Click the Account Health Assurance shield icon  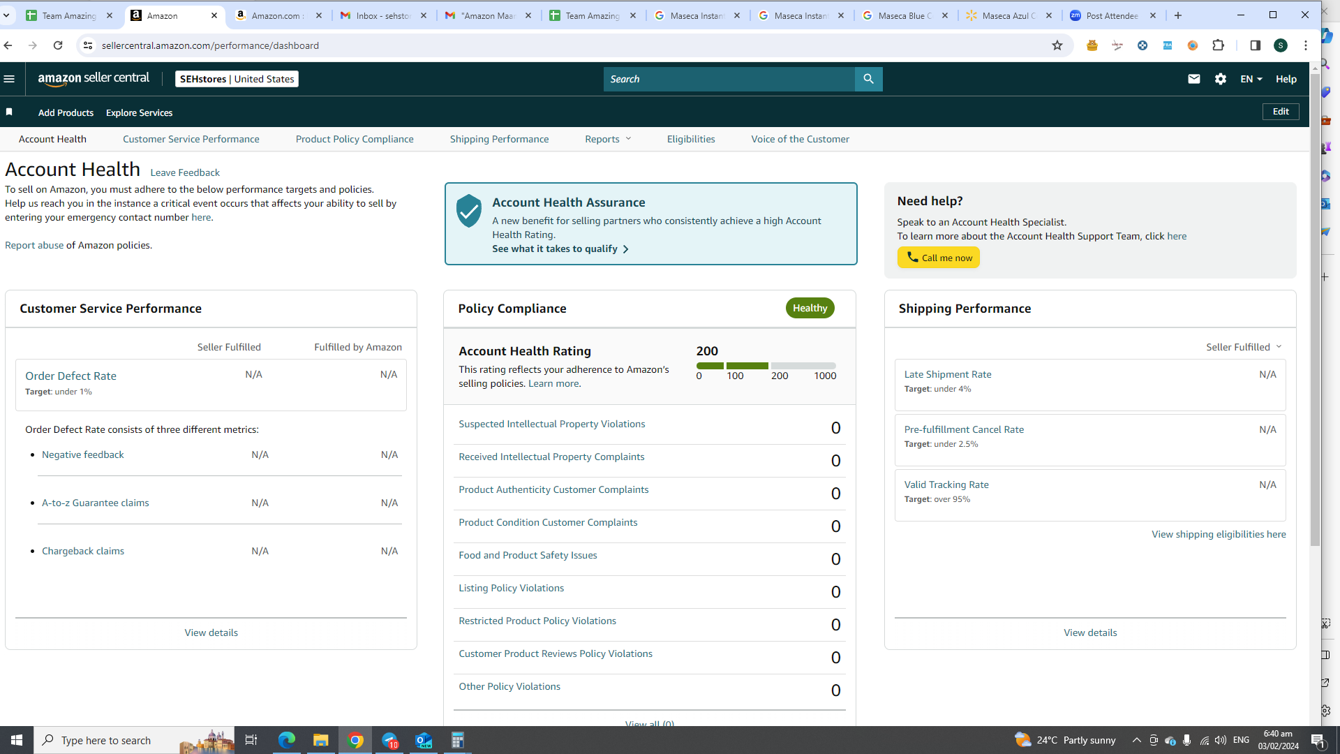(x=468, y=211)
